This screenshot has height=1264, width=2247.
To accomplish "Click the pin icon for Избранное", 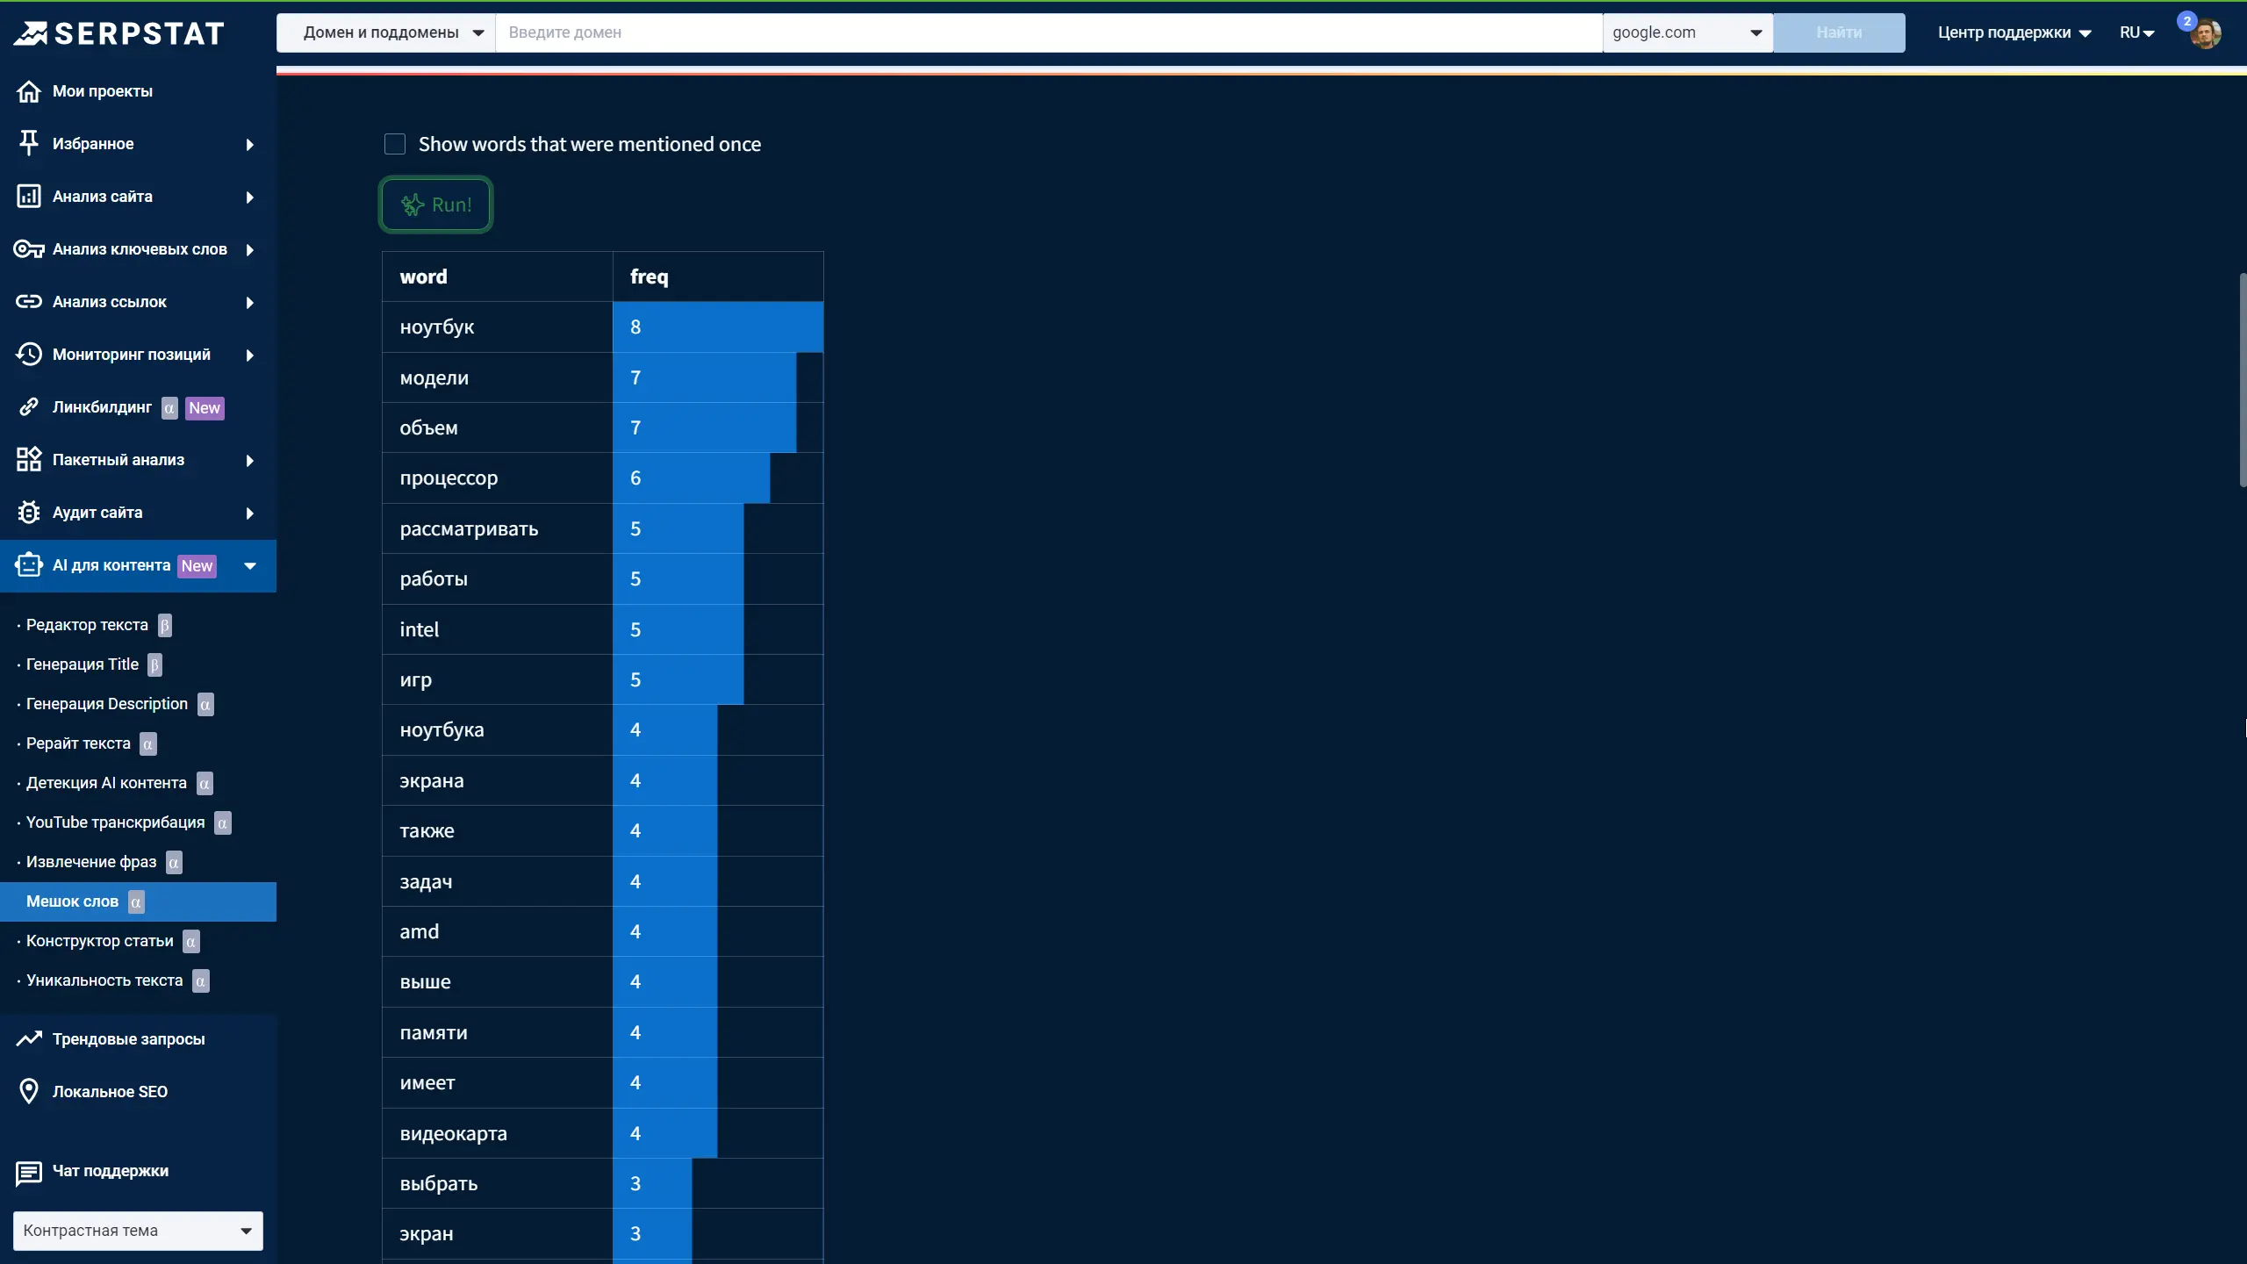I will click(x=29, y=143).
